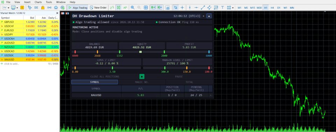Open the Drawdown Limiter hamburger menu

[203, 16]
